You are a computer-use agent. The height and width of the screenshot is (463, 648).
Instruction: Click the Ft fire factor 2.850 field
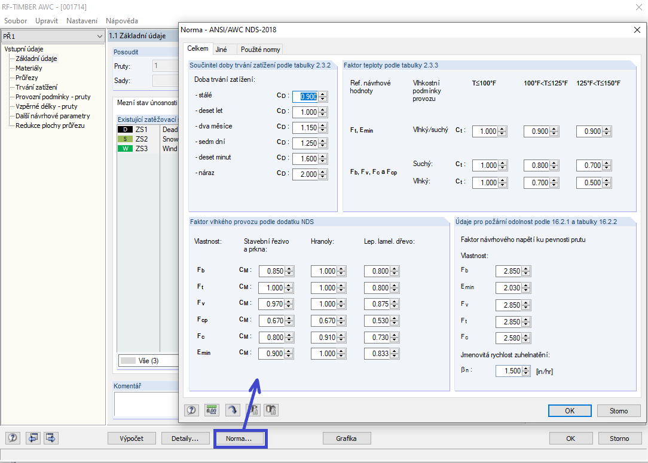509,322
